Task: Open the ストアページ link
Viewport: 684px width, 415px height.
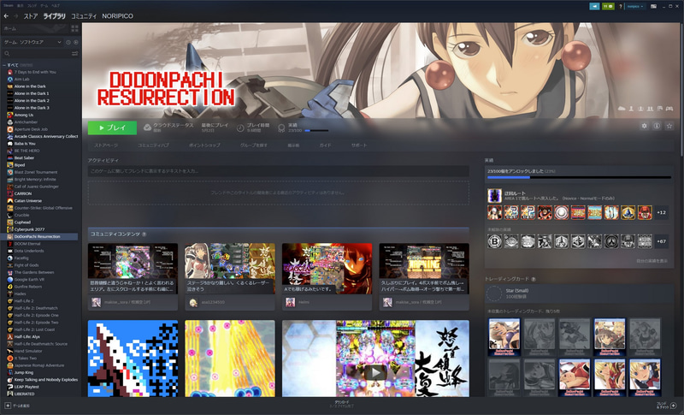Action: coord(106,145)
